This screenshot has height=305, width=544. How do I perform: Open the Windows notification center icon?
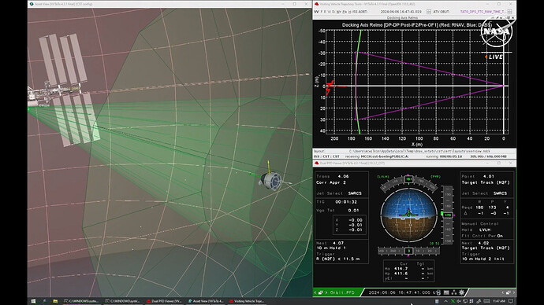pos(511,301)
